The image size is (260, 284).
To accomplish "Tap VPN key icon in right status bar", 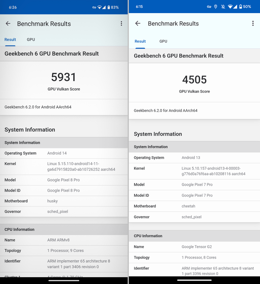I will pyautogui.click(x=209, y=7).
